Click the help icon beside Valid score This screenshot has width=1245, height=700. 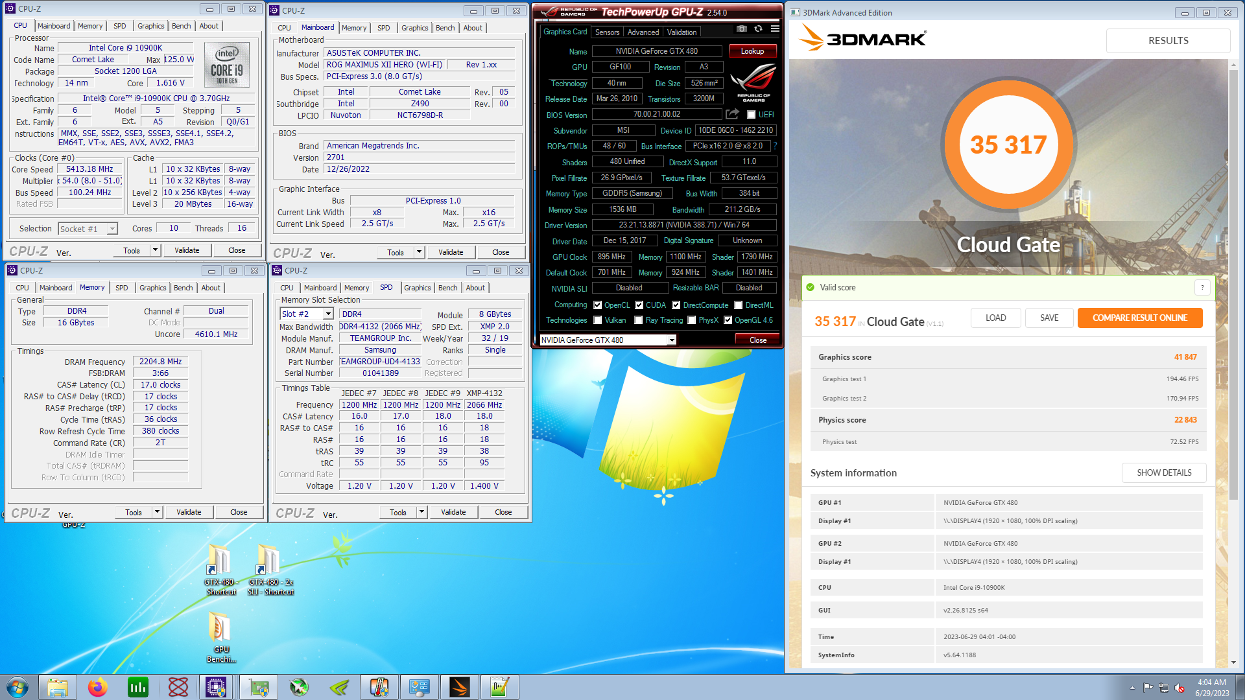tap(1202, 287)
